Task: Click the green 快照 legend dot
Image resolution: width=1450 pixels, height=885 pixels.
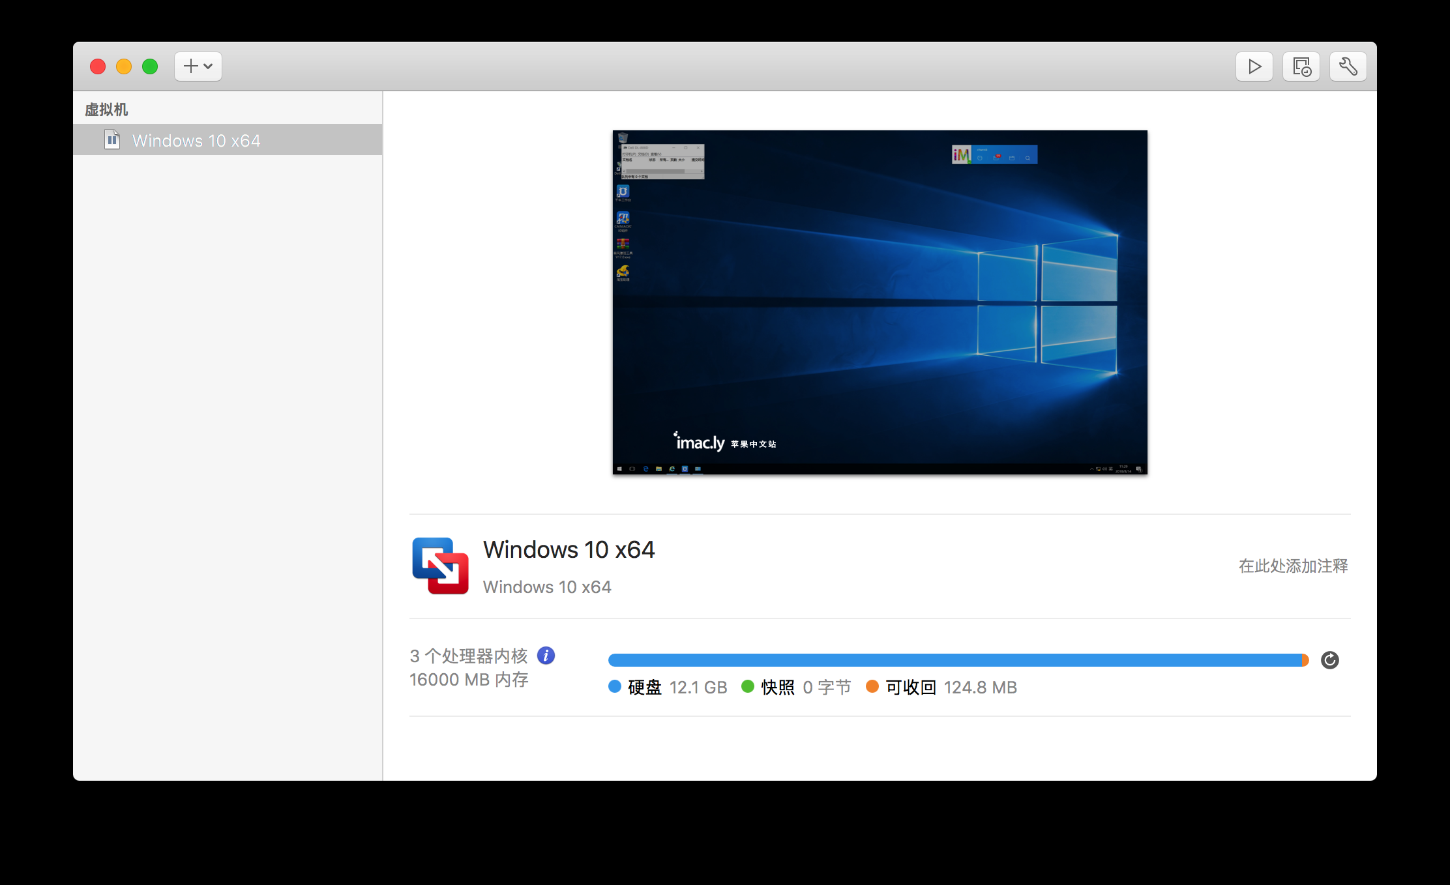Action: point(748,686)
